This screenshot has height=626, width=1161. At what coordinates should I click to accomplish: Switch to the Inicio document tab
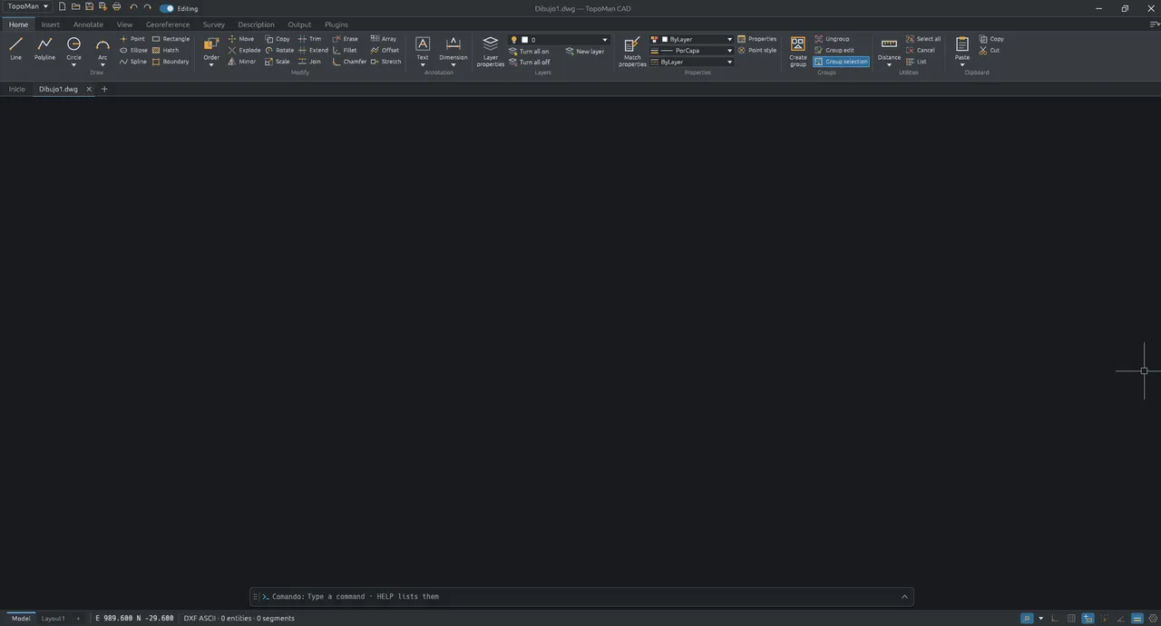point(17,89)
